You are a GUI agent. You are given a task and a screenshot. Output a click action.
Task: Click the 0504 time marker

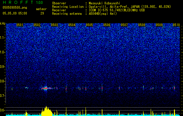[x=72, y=25]
